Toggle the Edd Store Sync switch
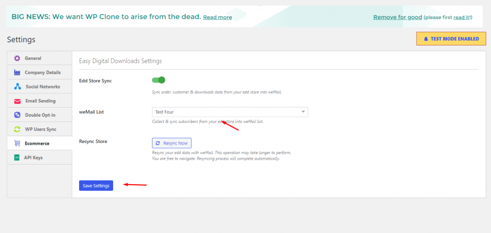 [x=158, y=80]
